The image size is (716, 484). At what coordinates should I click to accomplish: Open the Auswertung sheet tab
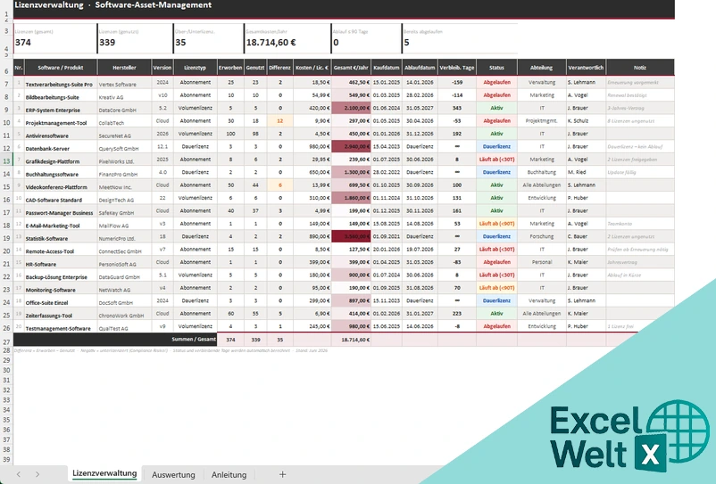[173, 474]
